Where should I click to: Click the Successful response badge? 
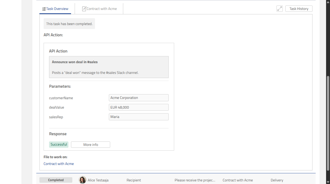(59, 145)
